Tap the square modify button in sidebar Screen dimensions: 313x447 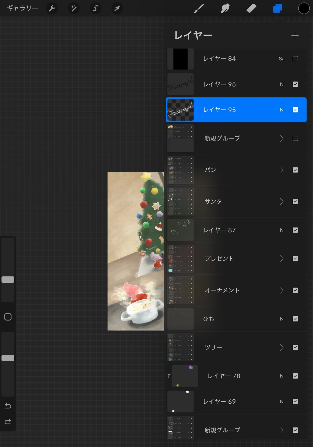tap(8, 317)
